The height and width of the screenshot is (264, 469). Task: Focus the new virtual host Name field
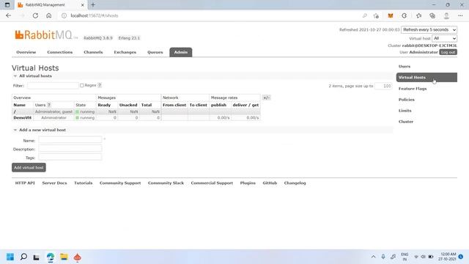[70, 140]
